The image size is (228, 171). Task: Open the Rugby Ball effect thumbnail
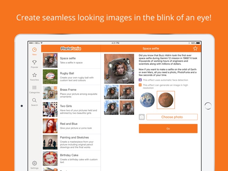[x=50, y=77]
